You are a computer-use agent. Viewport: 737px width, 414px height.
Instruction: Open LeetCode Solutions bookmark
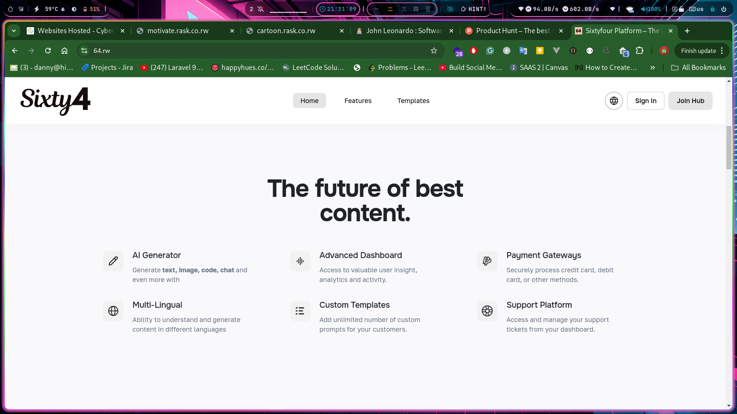point(313,68)
